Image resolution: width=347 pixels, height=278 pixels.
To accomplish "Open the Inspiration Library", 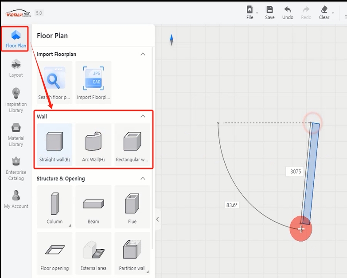I will (x=16, y=100).
